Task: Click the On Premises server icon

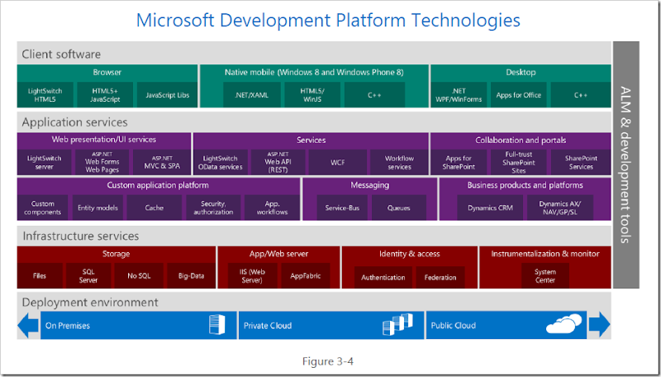Action: 217,325
